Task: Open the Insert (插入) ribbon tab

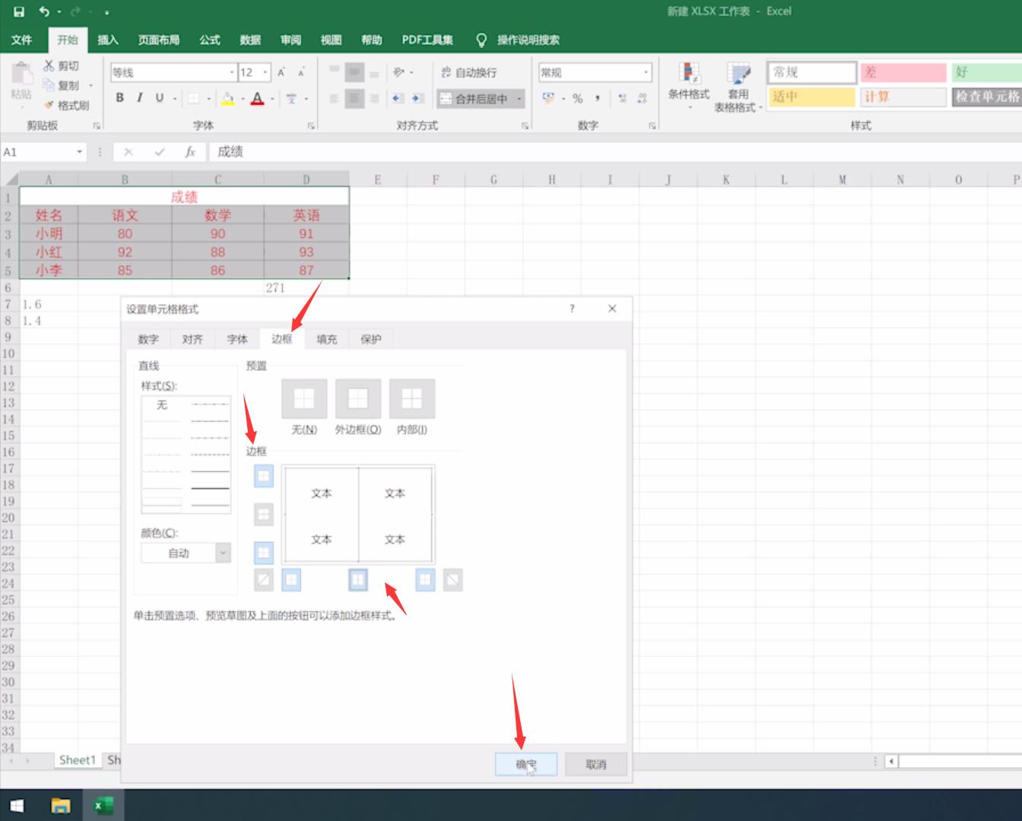Action: coord(108,40)
